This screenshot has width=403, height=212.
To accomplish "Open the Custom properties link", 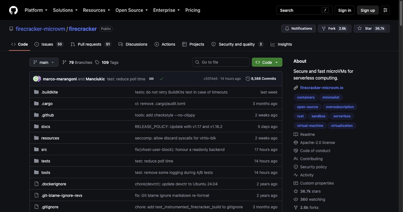I will 317,183.
